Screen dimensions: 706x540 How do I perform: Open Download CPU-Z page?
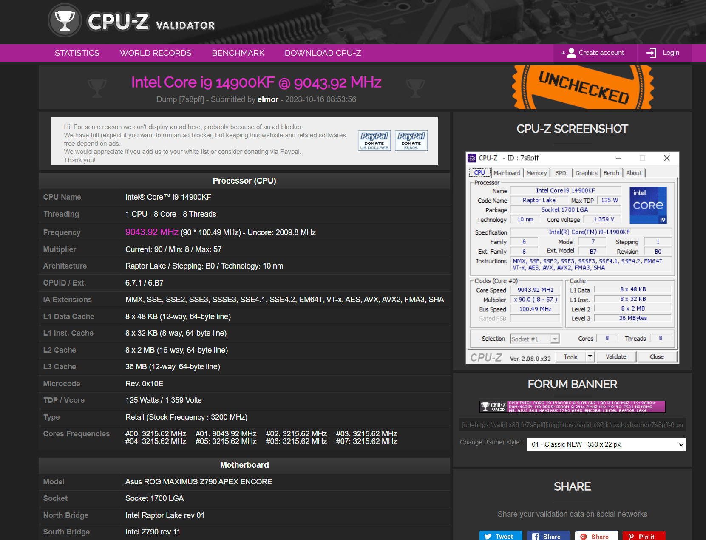point(323,53)
